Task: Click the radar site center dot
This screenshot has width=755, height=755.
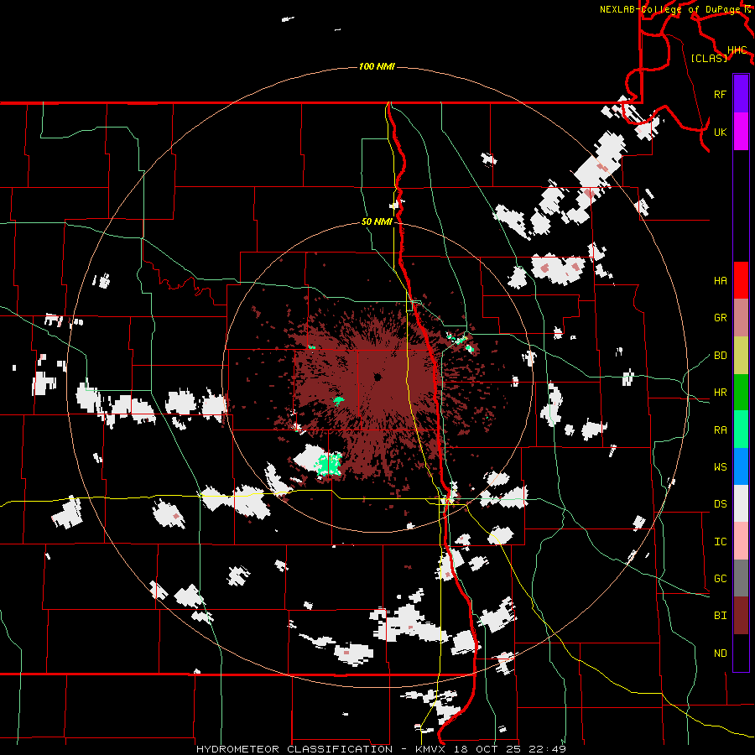Action: [x=377, y=377]
